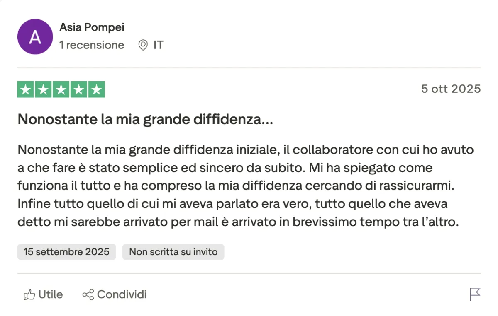The height and width of the screenshot is (316, 498).
Task: Mark review as "Utile" via its label
Action: tap(51, 295)
